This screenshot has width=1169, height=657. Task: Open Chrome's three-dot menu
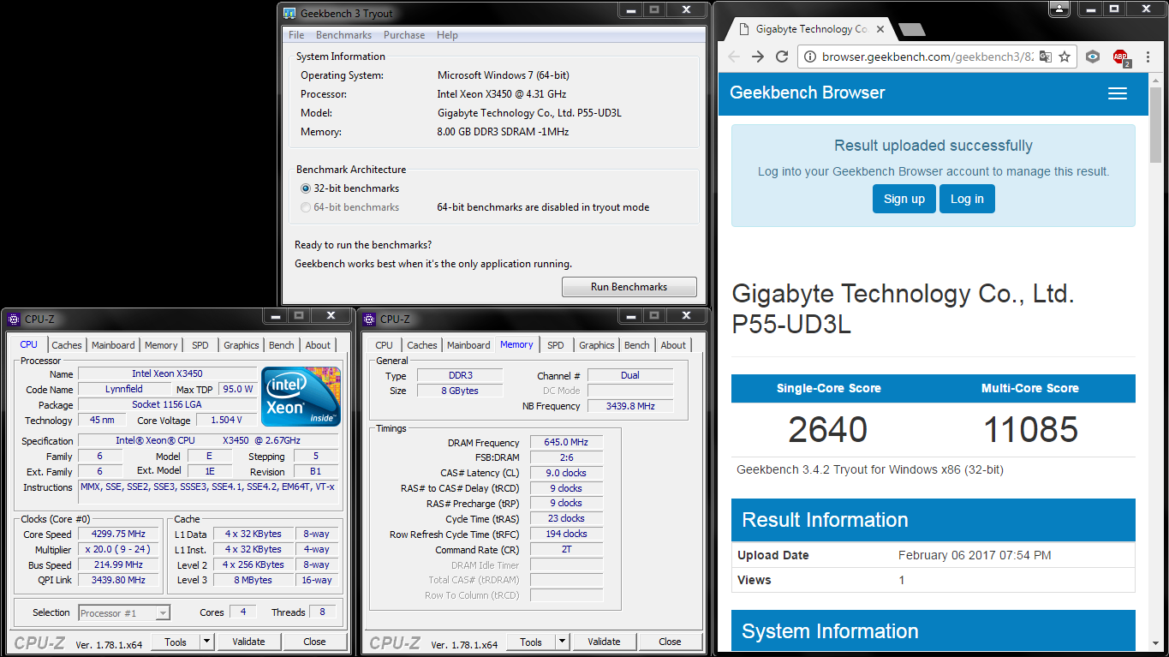[1148, 57]
